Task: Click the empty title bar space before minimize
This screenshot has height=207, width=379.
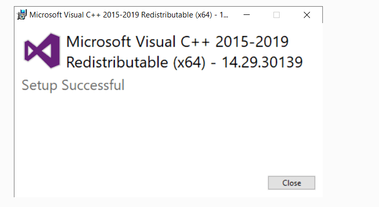Action: point(233,15)
